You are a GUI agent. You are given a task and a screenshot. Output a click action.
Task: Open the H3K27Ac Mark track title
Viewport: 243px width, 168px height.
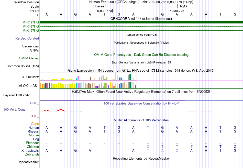[x=141, y=92]
